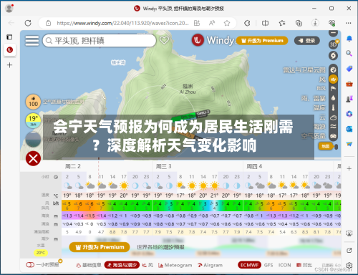
Task: Open Edge split screen icon
Action: [265, 23]
